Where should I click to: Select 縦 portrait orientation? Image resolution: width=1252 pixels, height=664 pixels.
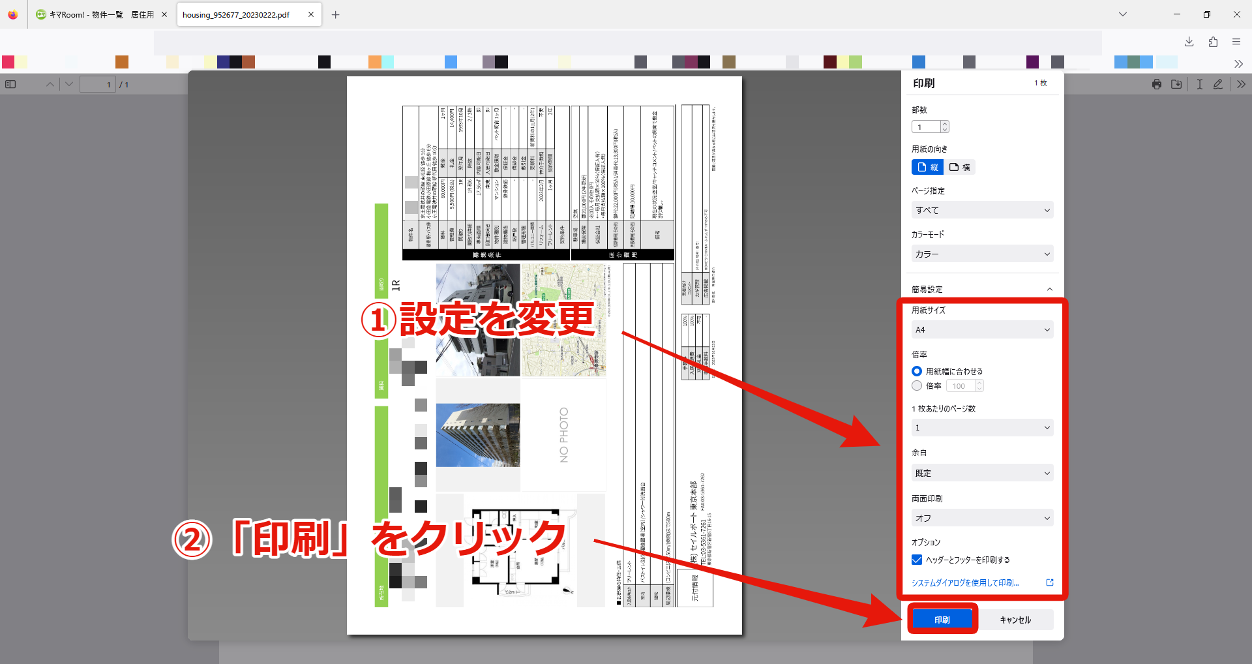click(927, 167)
